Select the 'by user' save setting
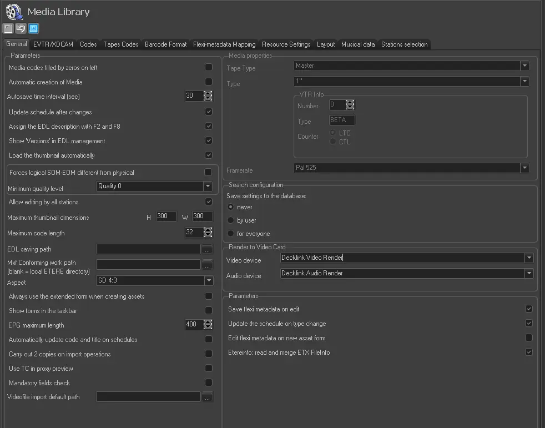Screen dimensions: 545x428 [231, 220]
